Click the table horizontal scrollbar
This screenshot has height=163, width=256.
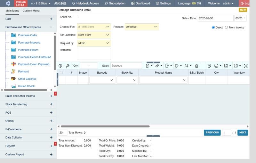point(105,126)
